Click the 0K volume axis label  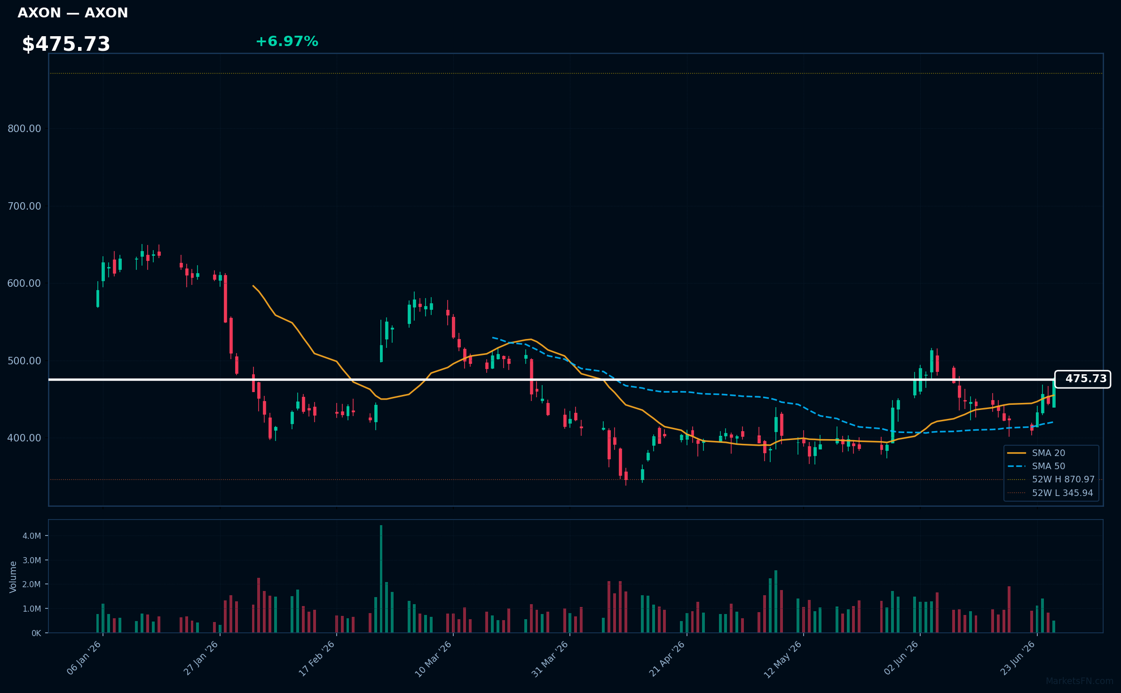click(x=36, y=633)
